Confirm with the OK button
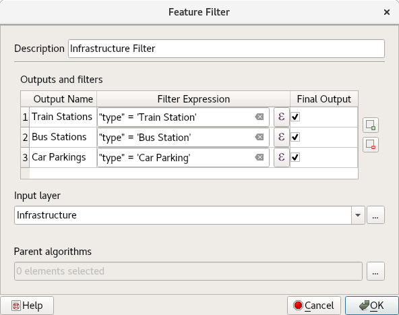Screen dimensions: 399x315 [x=372, y=306]
